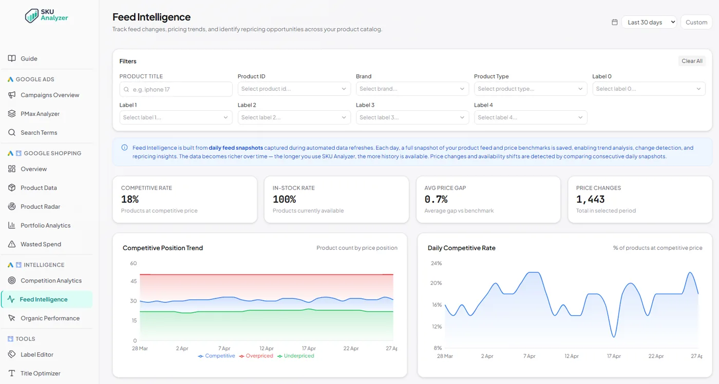Click the Avg Price Gap 0.7% card

point(488,199)
